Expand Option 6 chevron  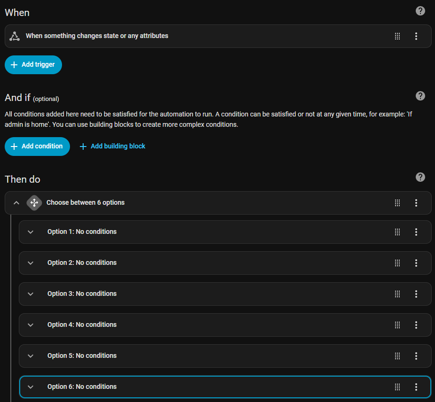(x=31, y=387)
